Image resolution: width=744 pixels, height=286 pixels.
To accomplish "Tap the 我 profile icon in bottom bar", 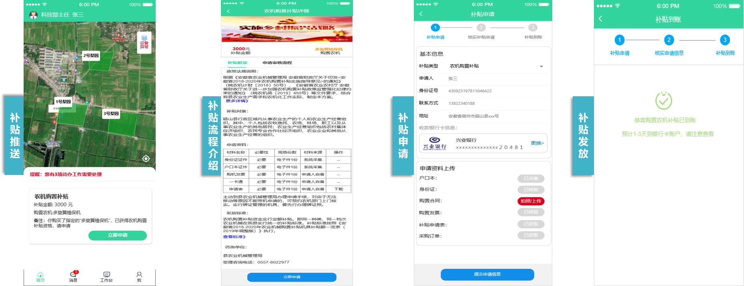I will tap(139, 276).
